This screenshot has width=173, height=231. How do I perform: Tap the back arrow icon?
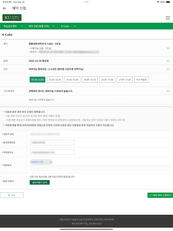[x=5, y=8]
